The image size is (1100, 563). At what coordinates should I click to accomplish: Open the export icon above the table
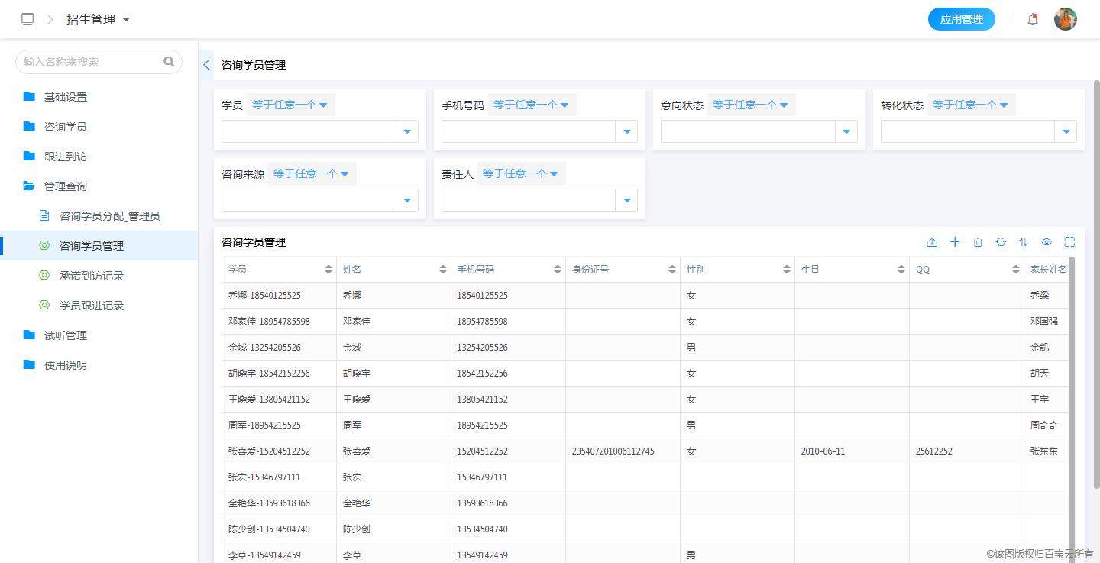coord(932,241)
